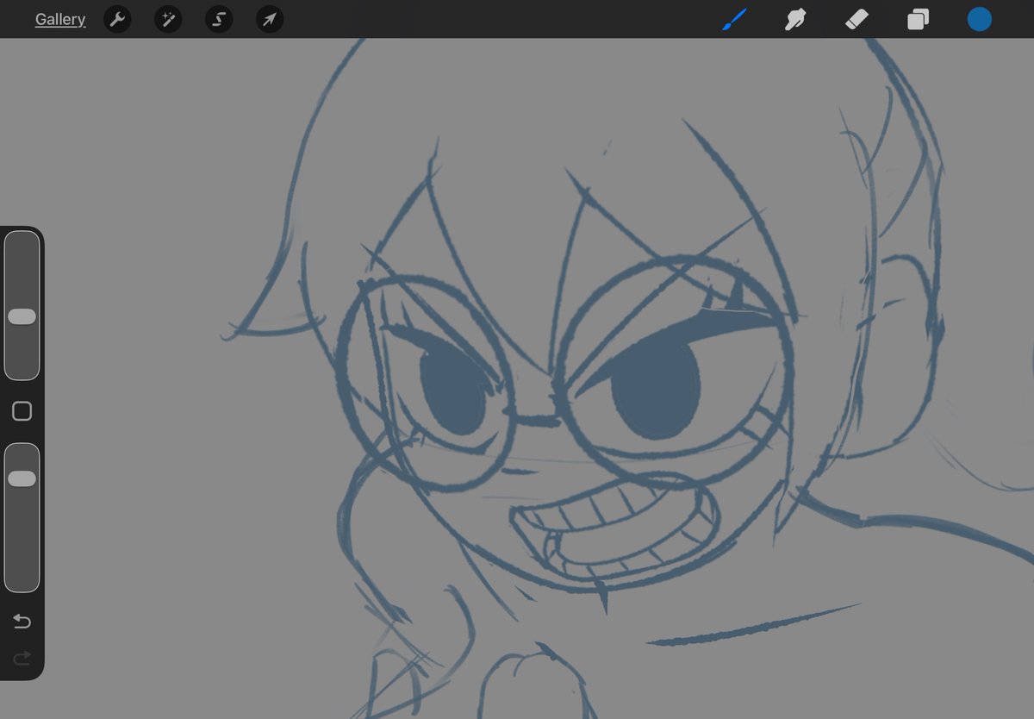
Task: Activate the Selection tool
Action: (x=217, y=19)
